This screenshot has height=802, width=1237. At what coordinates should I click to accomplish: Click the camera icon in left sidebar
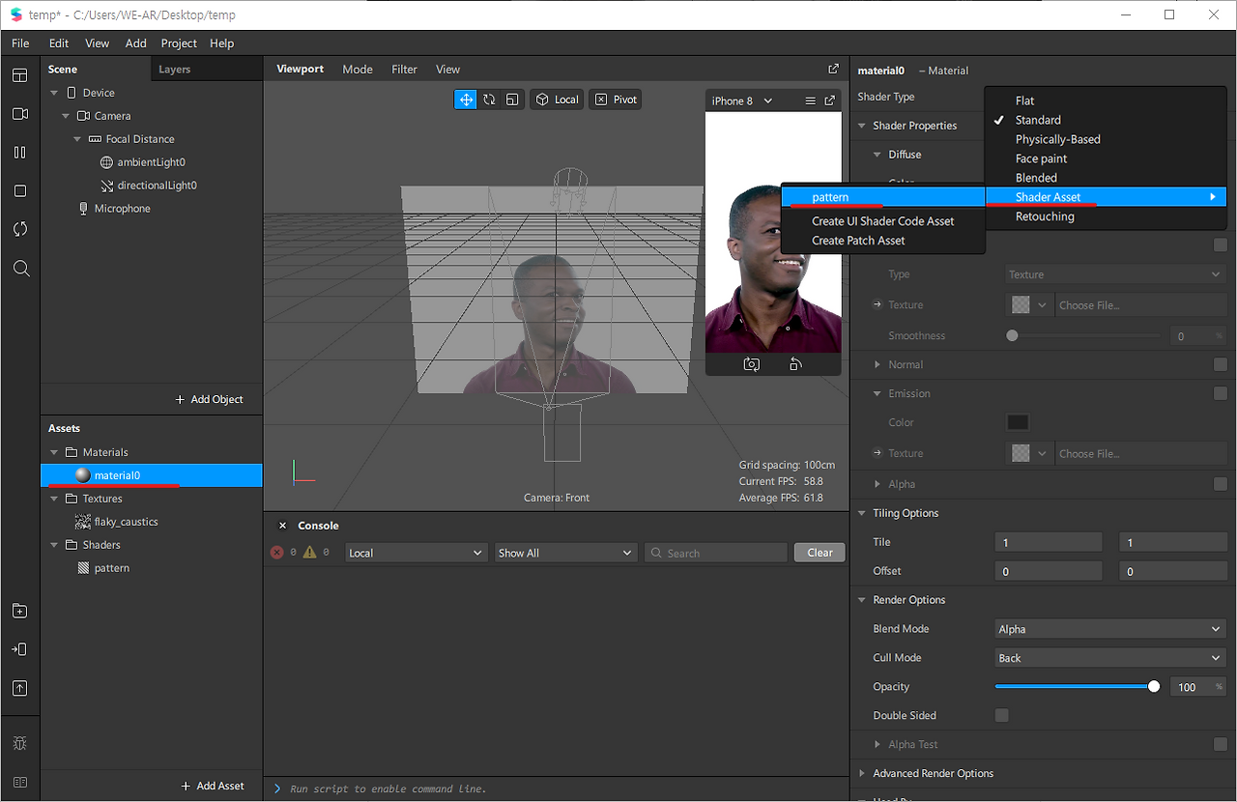(20, 114)
